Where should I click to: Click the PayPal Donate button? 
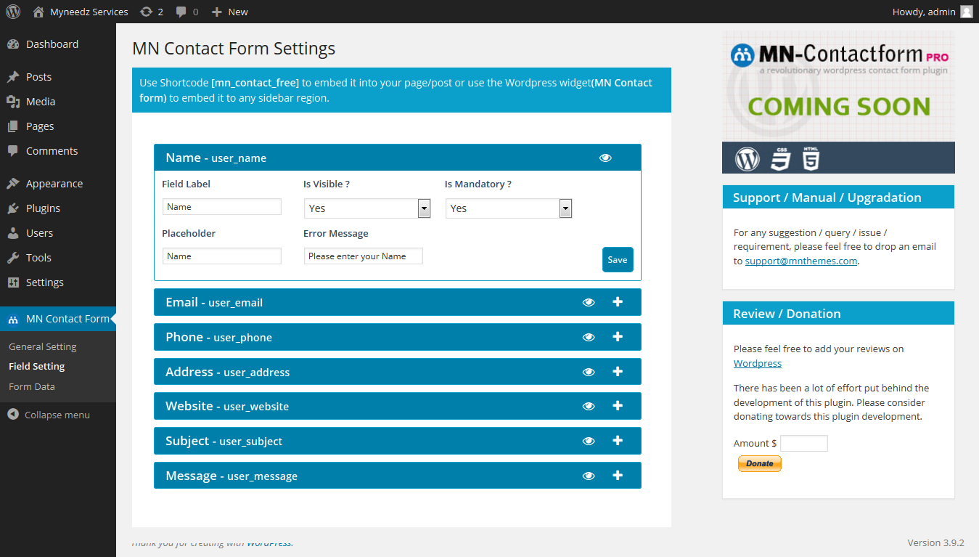coord(760,463)
